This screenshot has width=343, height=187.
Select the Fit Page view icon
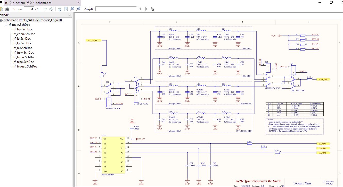click(66, 9)
